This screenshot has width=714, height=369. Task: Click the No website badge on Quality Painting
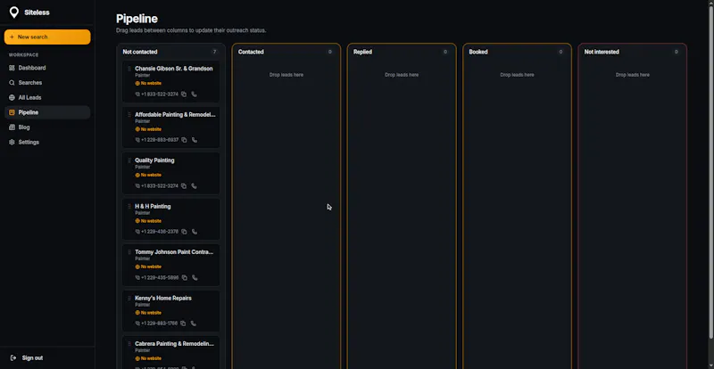pyautogui.click(x=148, y=176)
